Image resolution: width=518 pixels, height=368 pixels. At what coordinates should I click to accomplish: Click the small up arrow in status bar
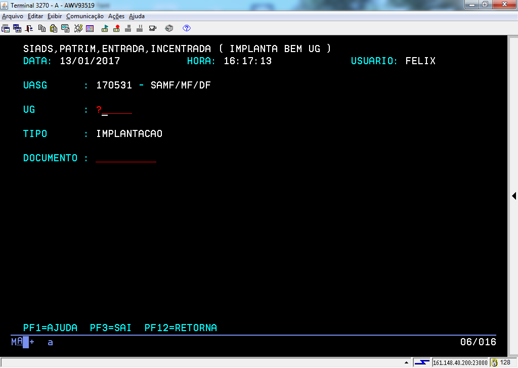(406, 363)
